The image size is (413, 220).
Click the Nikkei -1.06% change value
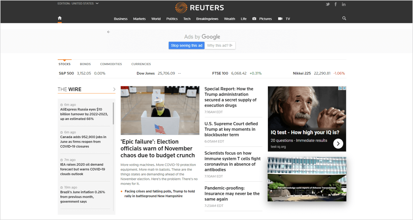[339, 73]
